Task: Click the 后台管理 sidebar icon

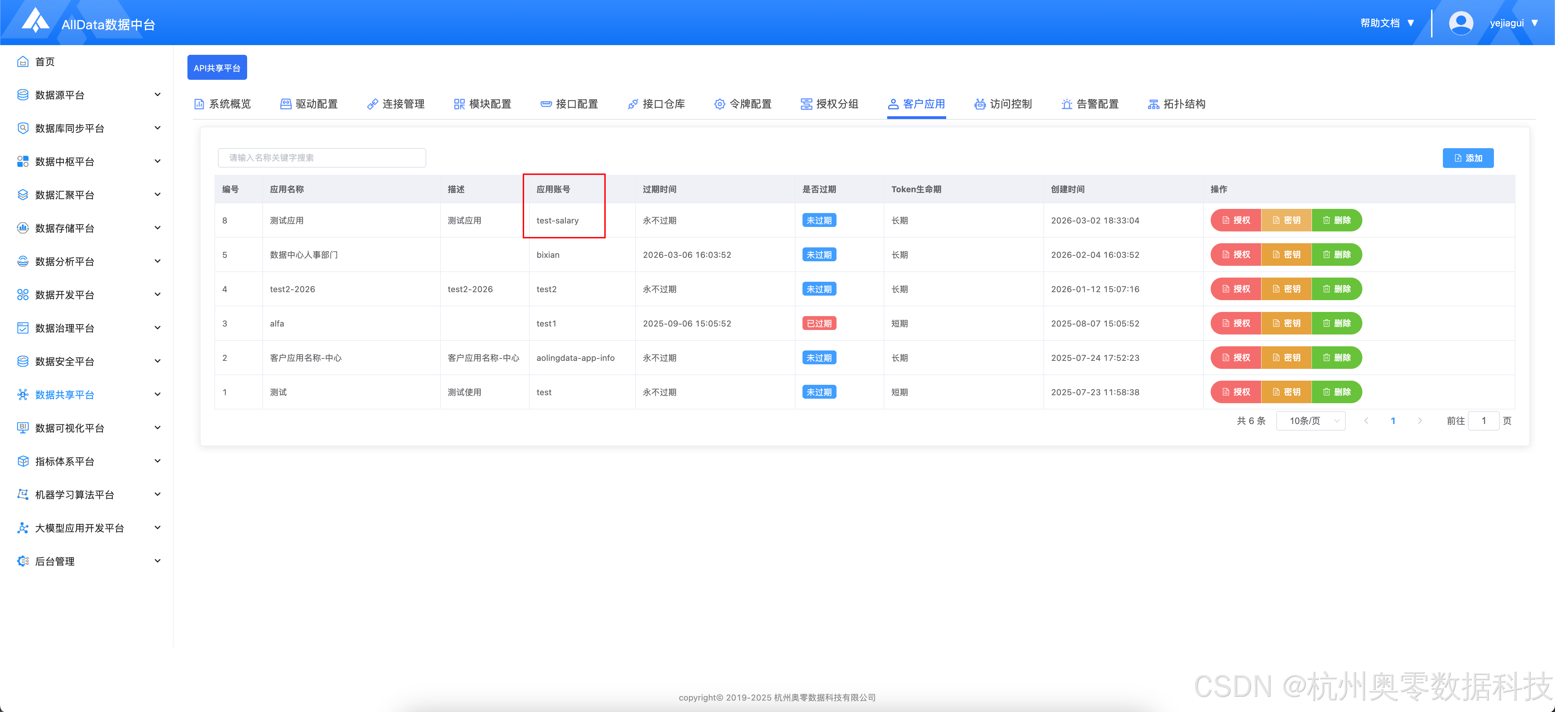Action: pyautogui.click(x=23, y=561)
